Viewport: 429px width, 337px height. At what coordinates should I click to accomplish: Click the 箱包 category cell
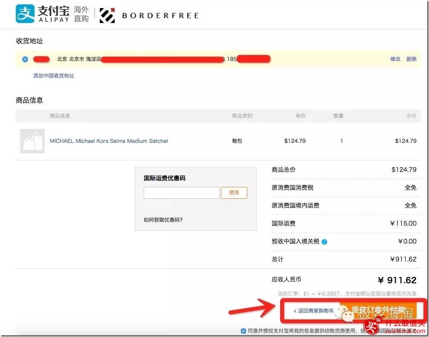[x=237, y=141]
